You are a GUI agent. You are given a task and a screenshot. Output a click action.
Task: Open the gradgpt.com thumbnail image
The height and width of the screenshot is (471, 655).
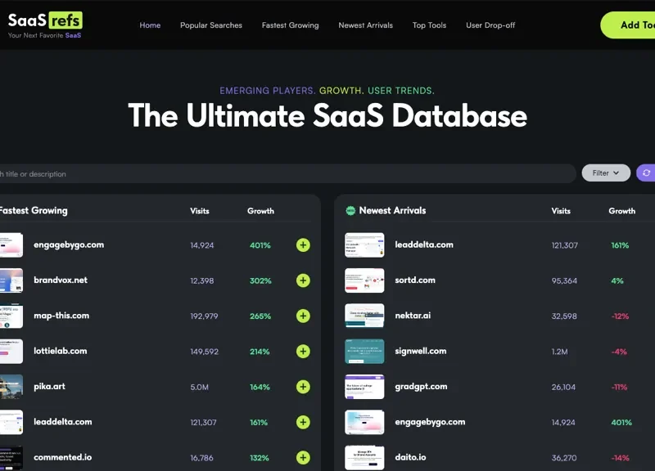pos(364,387)
